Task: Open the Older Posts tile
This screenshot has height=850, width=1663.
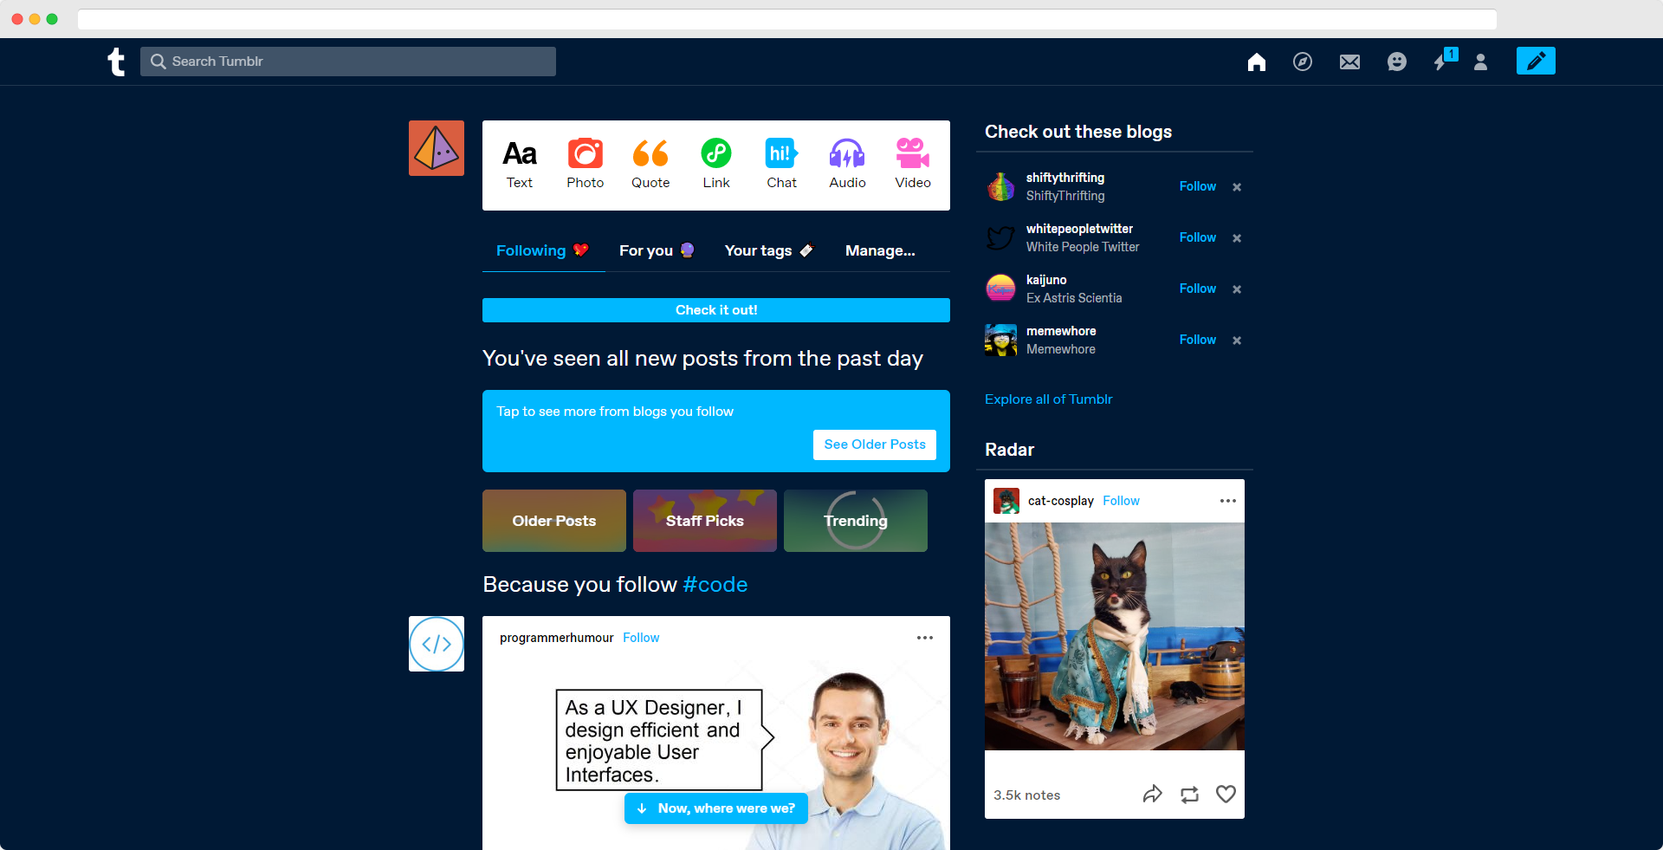Action: pyautogui.click(x=554, y=521)
